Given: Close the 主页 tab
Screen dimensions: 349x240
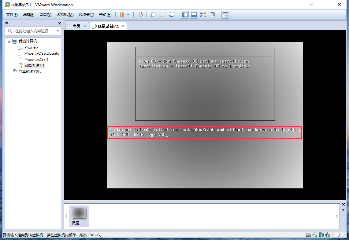Looking at the screenshot, I should (85, 26).
